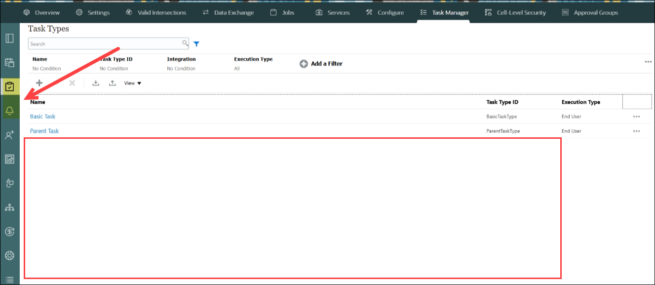This screenshot has height=285, width=655.
Task: Click the ParentTaskType cell
Action: 503,131
